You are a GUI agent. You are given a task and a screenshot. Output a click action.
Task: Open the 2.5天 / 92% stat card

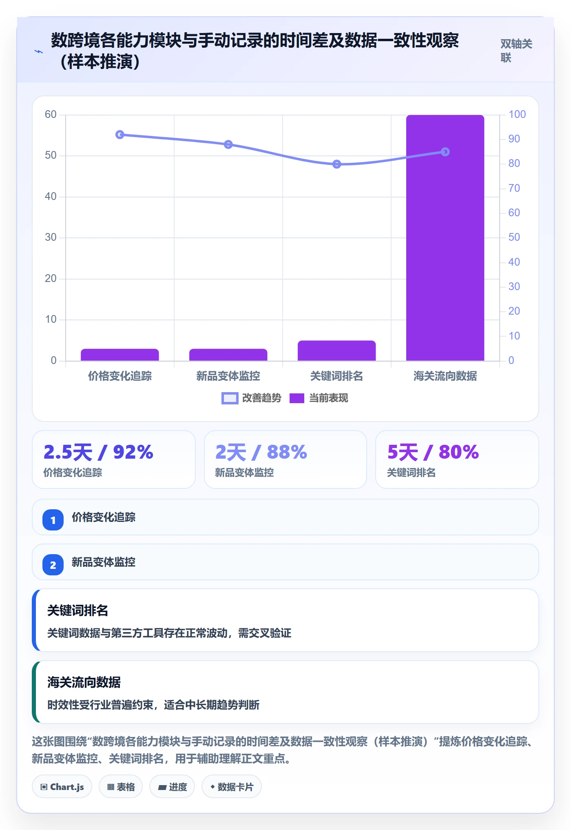(x=114, y=459)
